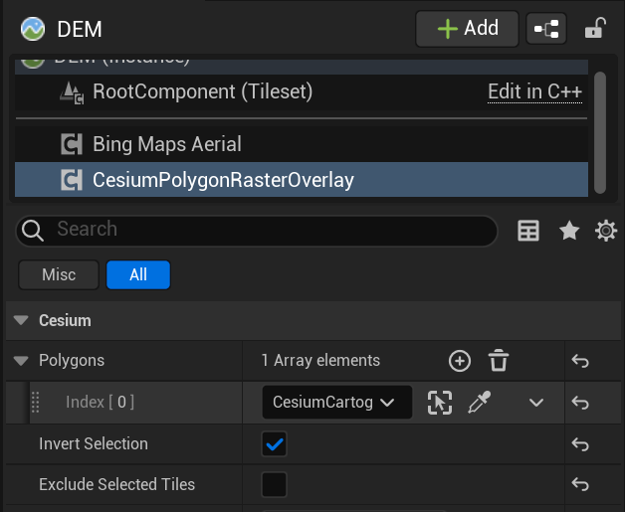Switch to the All filter tab

click(138, 274)
